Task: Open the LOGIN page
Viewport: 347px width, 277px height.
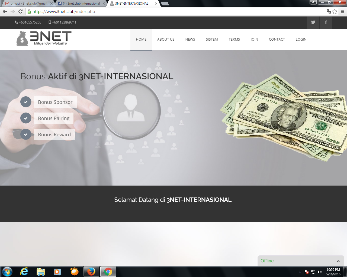Action: pyautogui.click(x=301, y=39)
